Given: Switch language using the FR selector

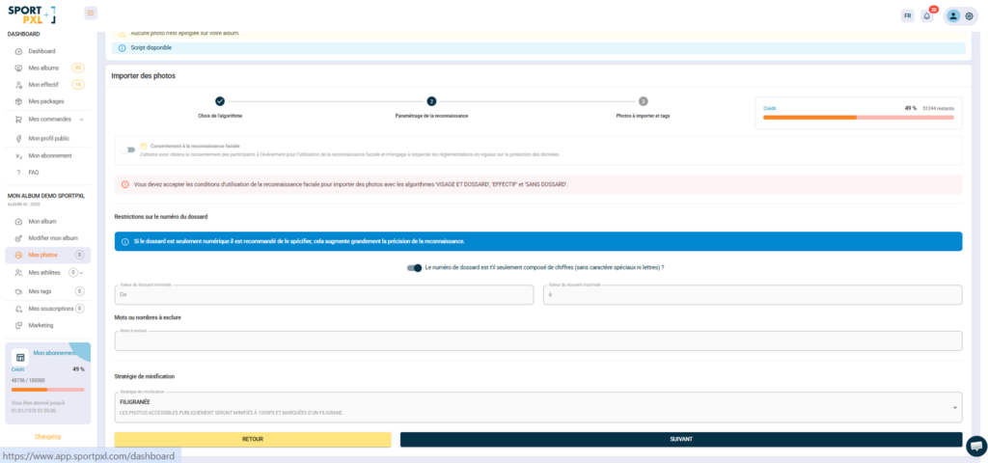Looking at the screenshot, I should (x=907, y=15).
